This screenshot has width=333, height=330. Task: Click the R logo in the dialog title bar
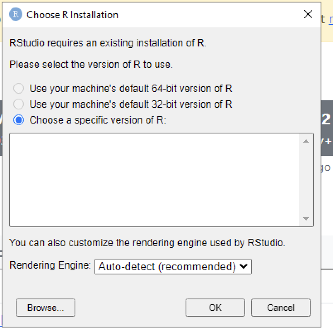tap(16, 14)
